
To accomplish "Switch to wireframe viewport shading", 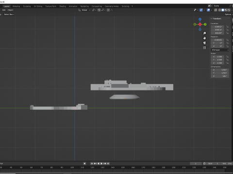I will (219, 10).
